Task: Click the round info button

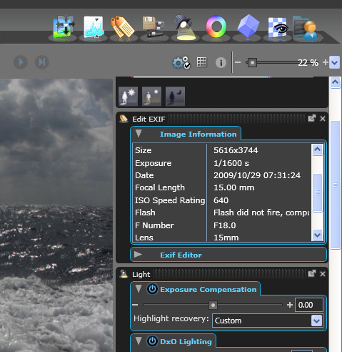Action: click(x=221, y=63)
